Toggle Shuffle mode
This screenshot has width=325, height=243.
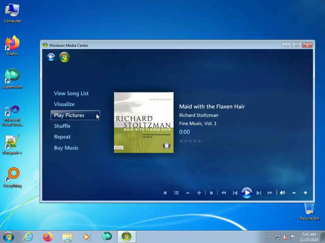[62, 126]
